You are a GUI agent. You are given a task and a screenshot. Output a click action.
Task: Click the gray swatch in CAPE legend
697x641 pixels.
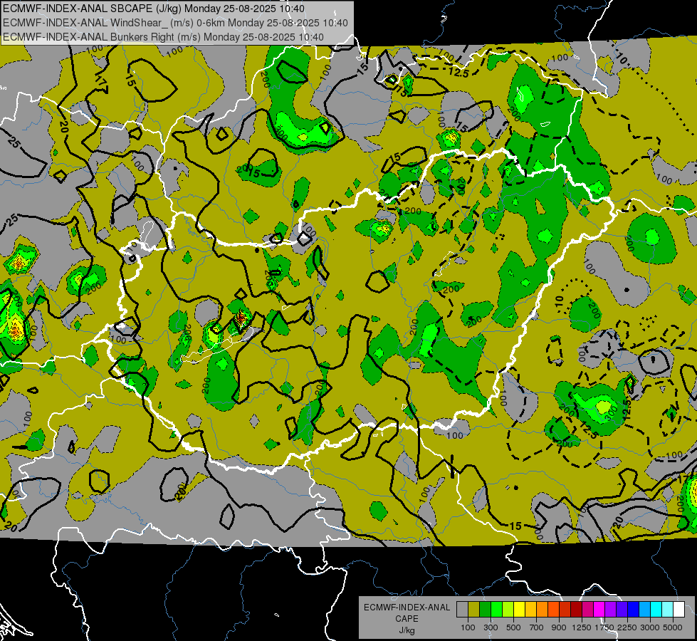(462, 610)
